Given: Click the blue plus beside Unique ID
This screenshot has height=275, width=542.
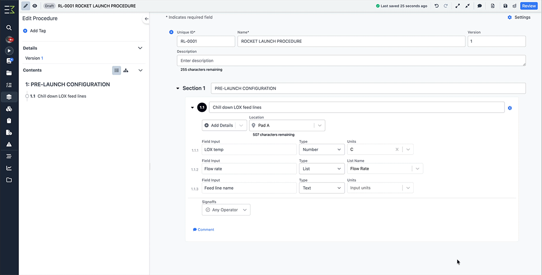Looking at the screenshot, I should pyautogui.click(x=171, y=32).
